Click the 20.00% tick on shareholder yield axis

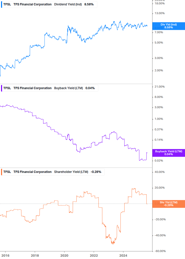[159, 188]
